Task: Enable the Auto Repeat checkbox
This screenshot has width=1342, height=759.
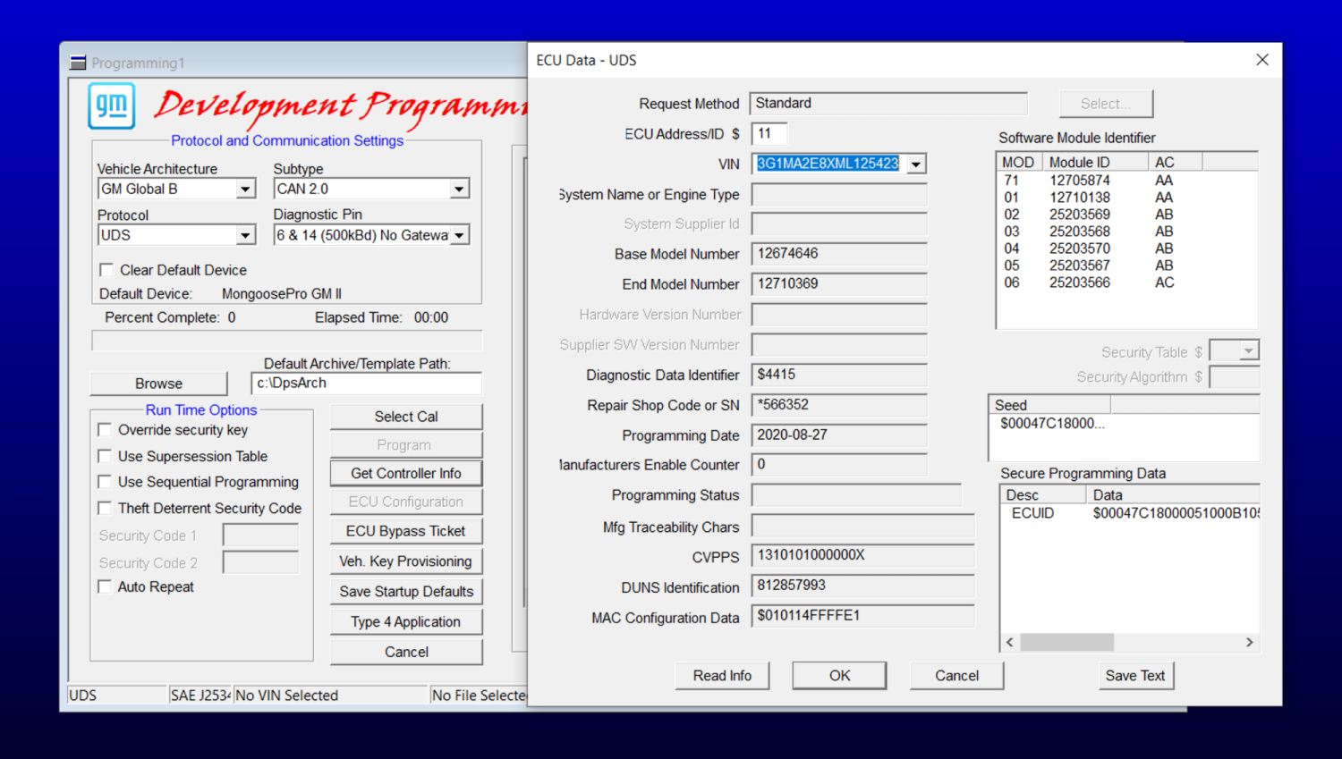Action: coord(105,586)
